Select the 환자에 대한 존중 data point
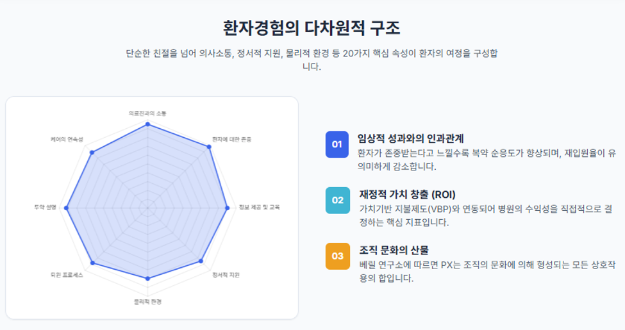Viewport: 625px width, 330px height. click(x=209, y=147)
